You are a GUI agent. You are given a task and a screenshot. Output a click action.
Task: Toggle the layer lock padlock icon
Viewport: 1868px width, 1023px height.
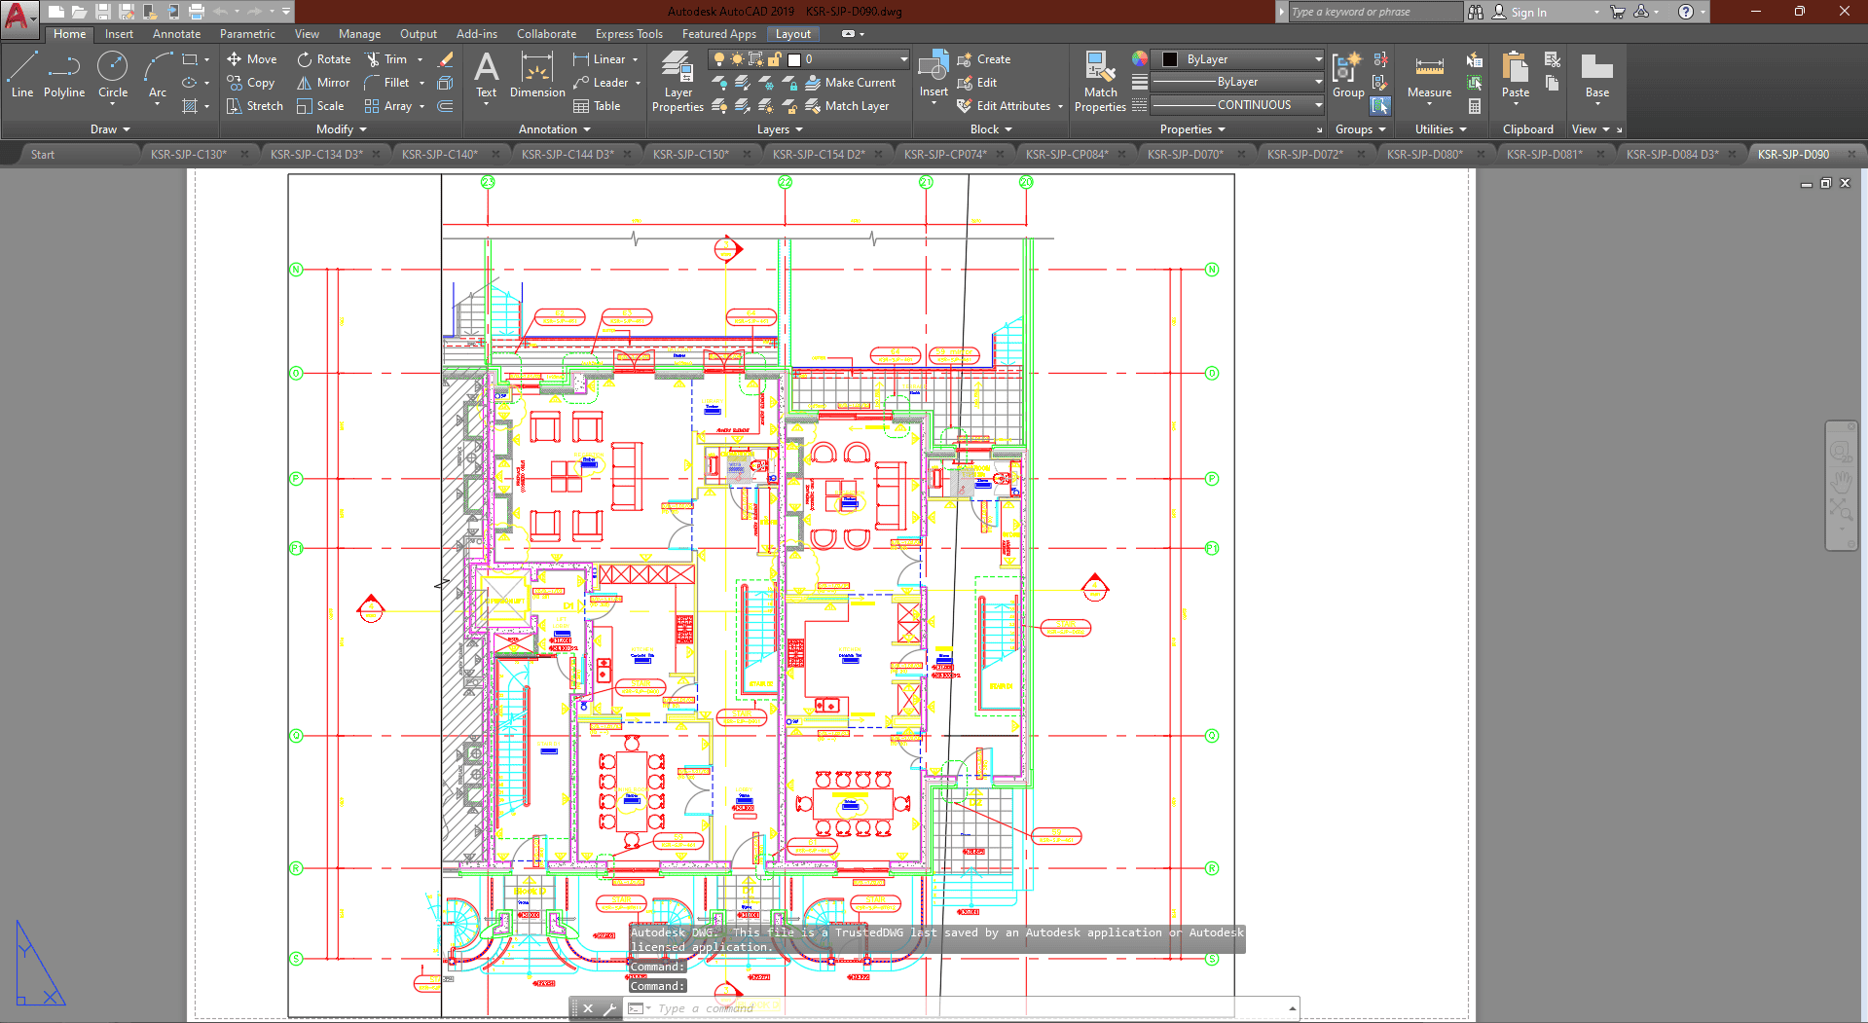[774, 59]
